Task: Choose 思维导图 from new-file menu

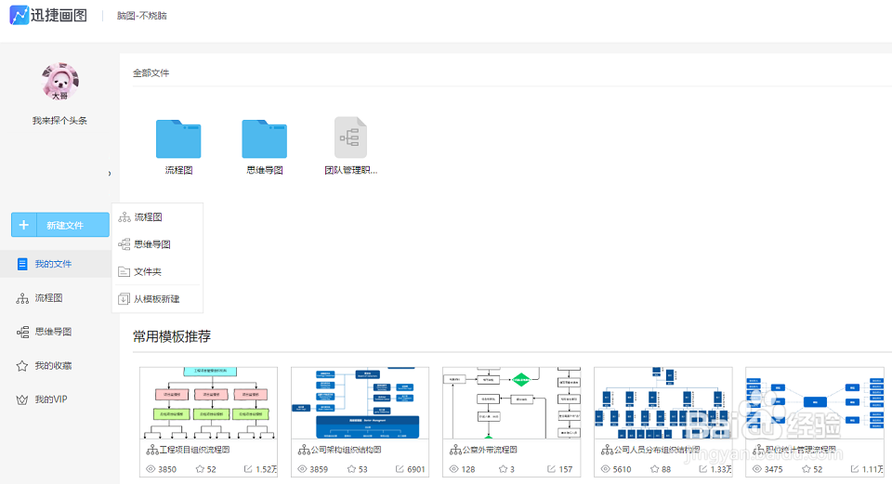Action: pyautogui.click(x=158, y=244)
